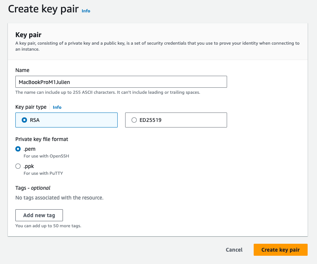317x264 pixels.
Task: Click the .ppk format label text
Action: point(29,166)
